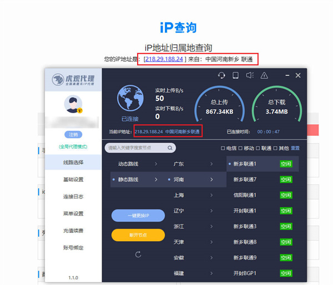Screen dimensions: 333x285
Task: Click the iP查询 webpage heading
Action: click(178, 28)
